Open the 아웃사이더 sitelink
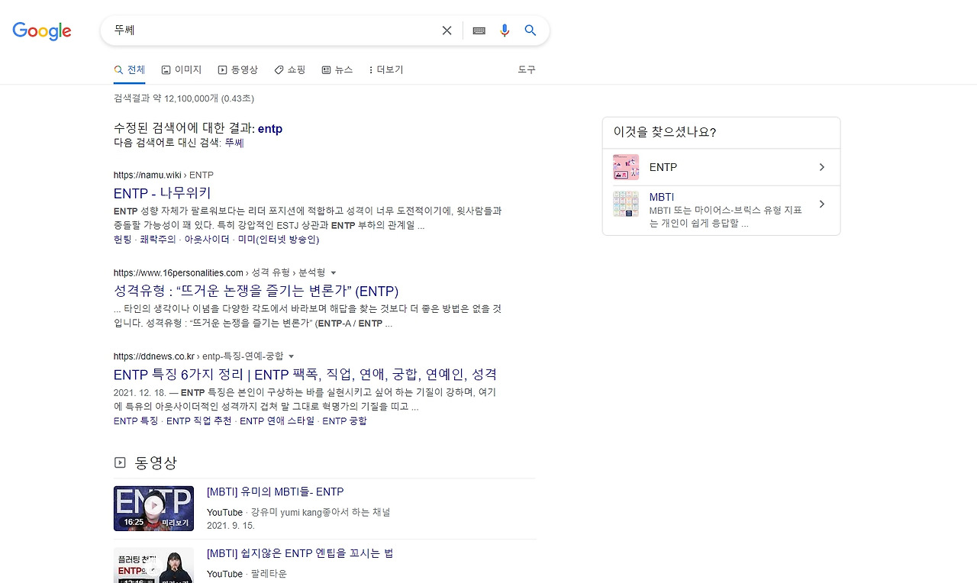Screen dimensions: 977x583 (x=207, y=240)
